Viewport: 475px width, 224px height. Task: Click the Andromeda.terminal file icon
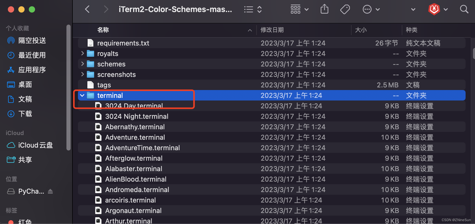coord(98,189)
